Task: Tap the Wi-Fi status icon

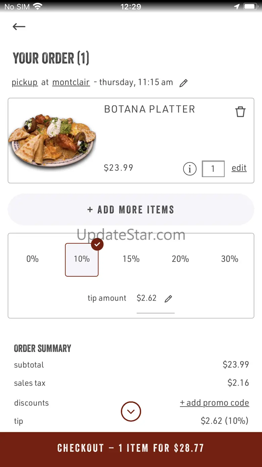Action: click(x=38, y=7)
